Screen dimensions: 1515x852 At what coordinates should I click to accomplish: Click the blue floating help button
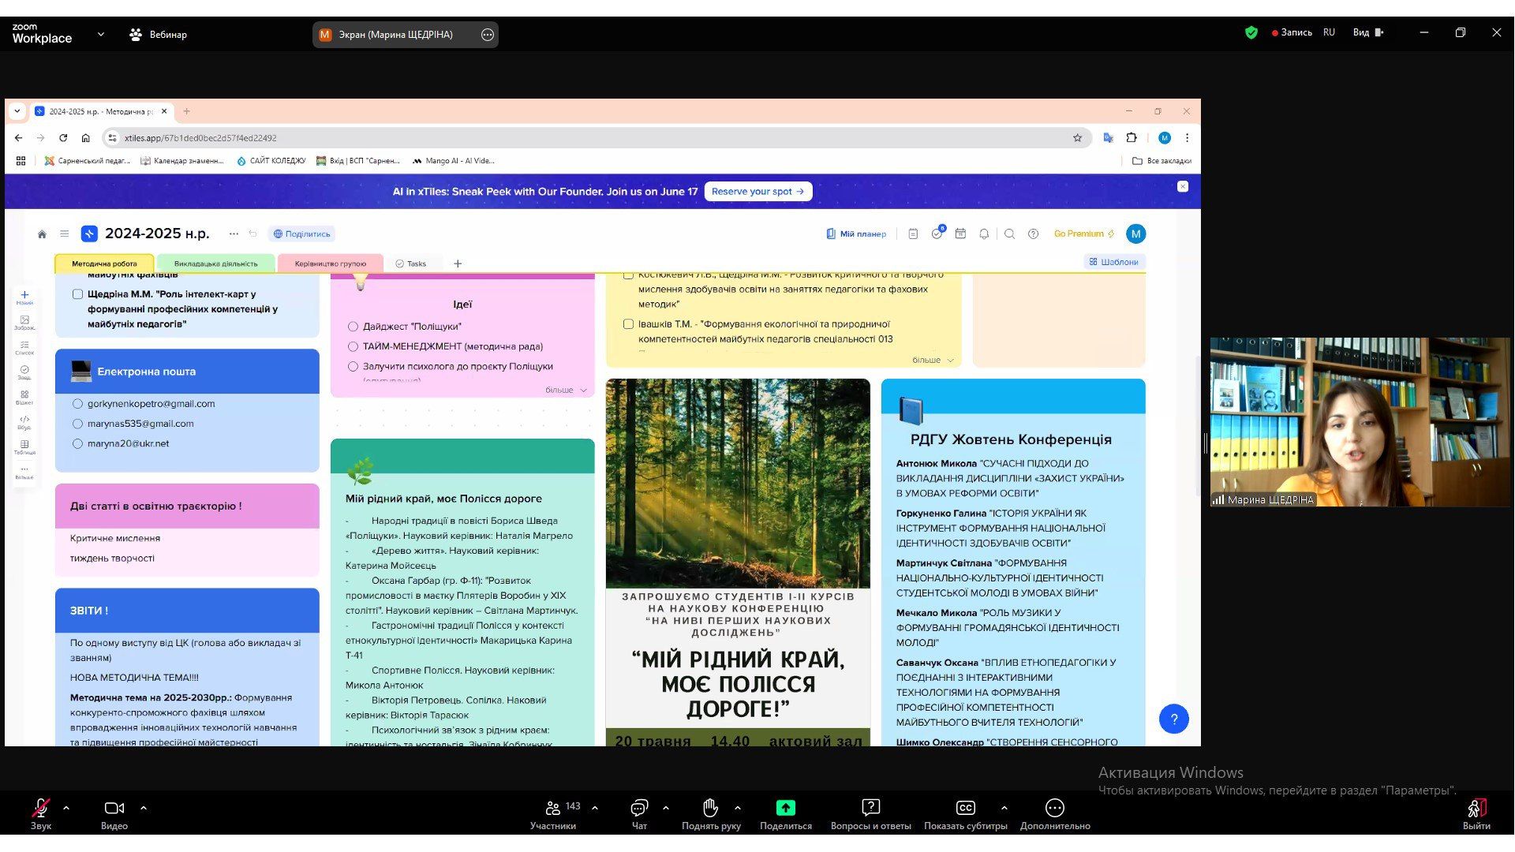1174,719
